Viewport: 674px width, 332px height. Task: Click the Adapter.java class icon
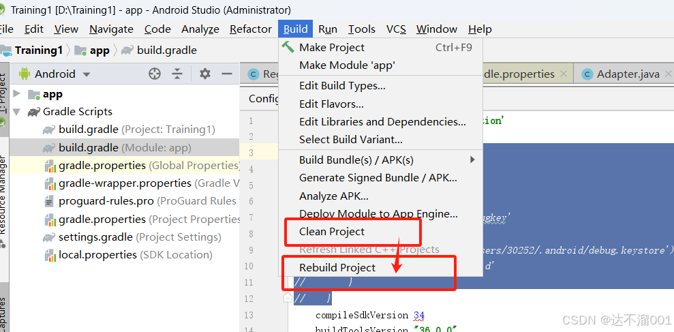pyautogui.click(x=587, y=74)
